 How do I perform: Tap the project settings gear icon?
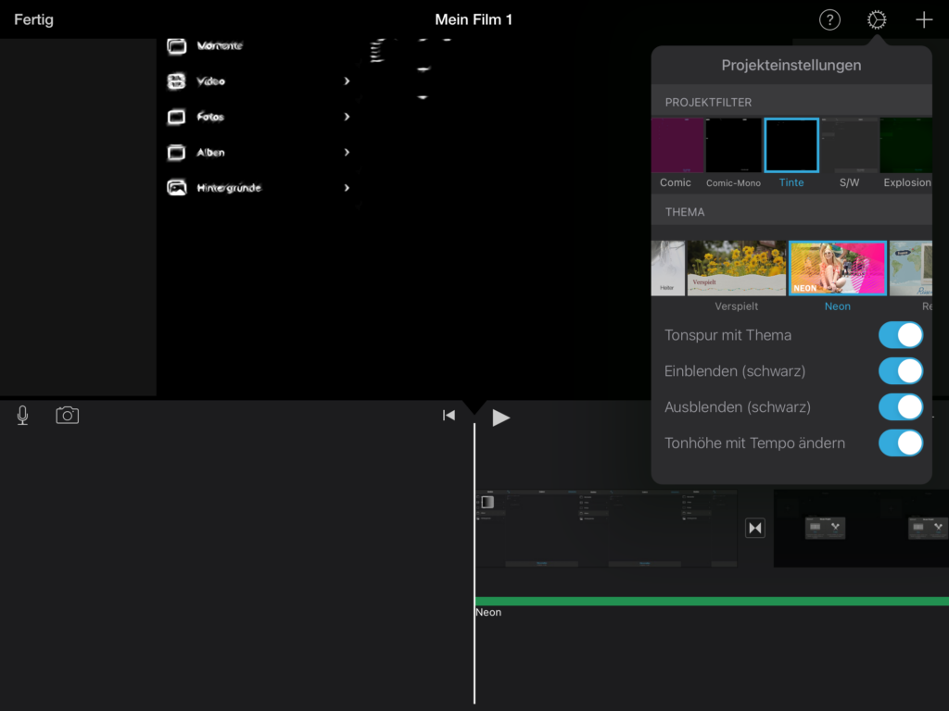click(x=877, y=19)
